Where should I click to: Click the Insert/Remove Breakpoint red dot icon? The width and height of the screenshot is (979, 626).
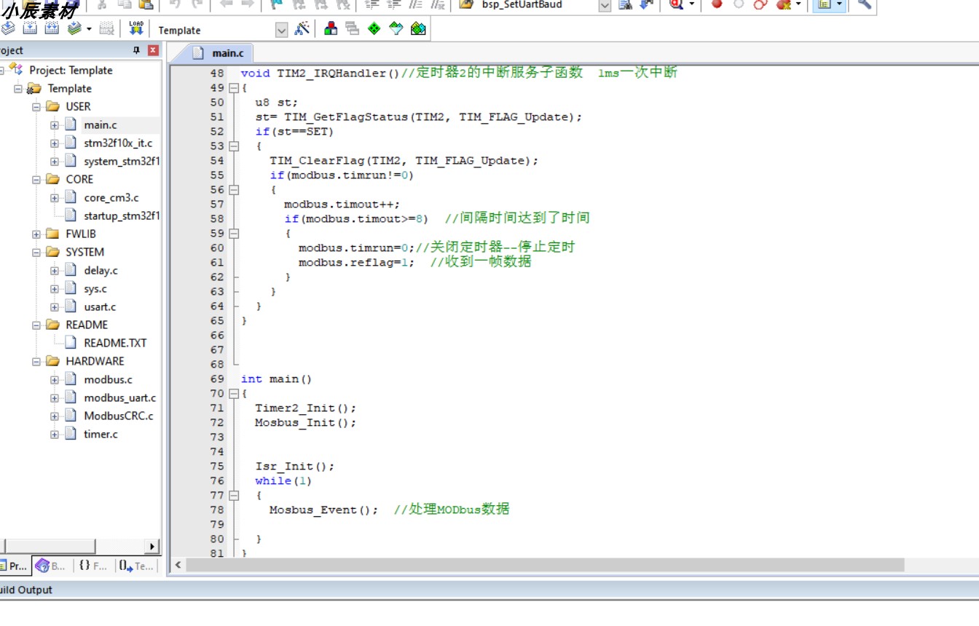click(x=717, y=4)
